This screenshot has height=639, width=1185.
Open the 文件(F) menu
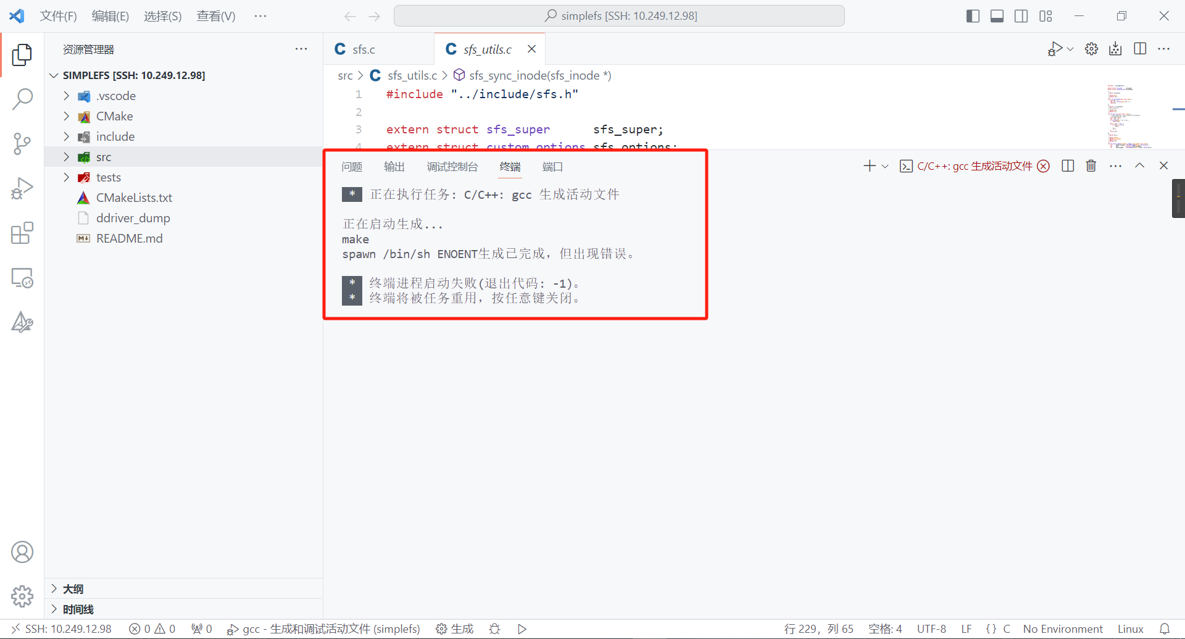pyautogui.click(x=58, y=16)
